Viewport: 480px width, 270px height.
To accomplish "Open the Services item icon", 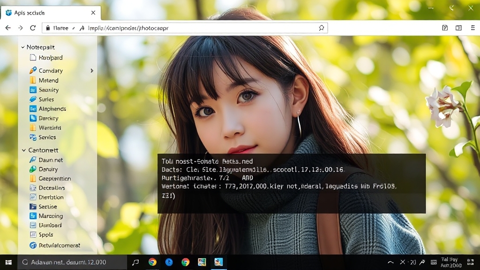I will pos(33,137).
